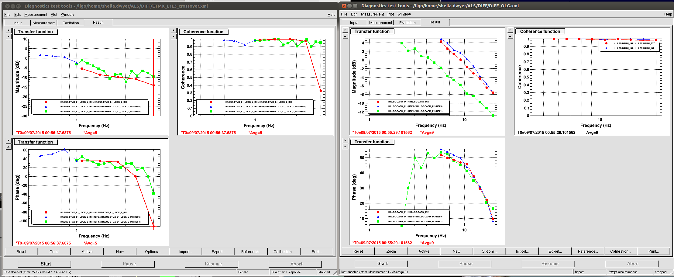Viewport: 674px width, 277px height.
Task: Switch to Input tab in DIFF_OLG window
Action: point(354,23)
